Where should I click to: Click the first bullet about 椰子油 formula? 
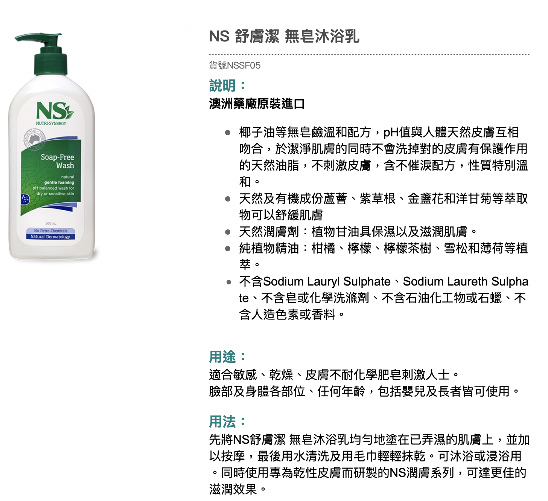click(x=384, y=157)
